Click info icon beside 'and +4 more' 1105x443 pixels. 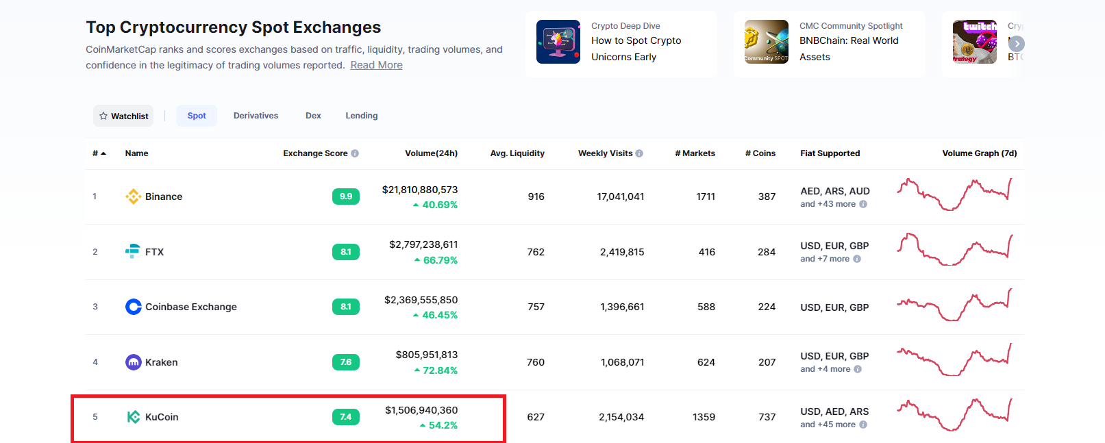[x=858, y=369]
